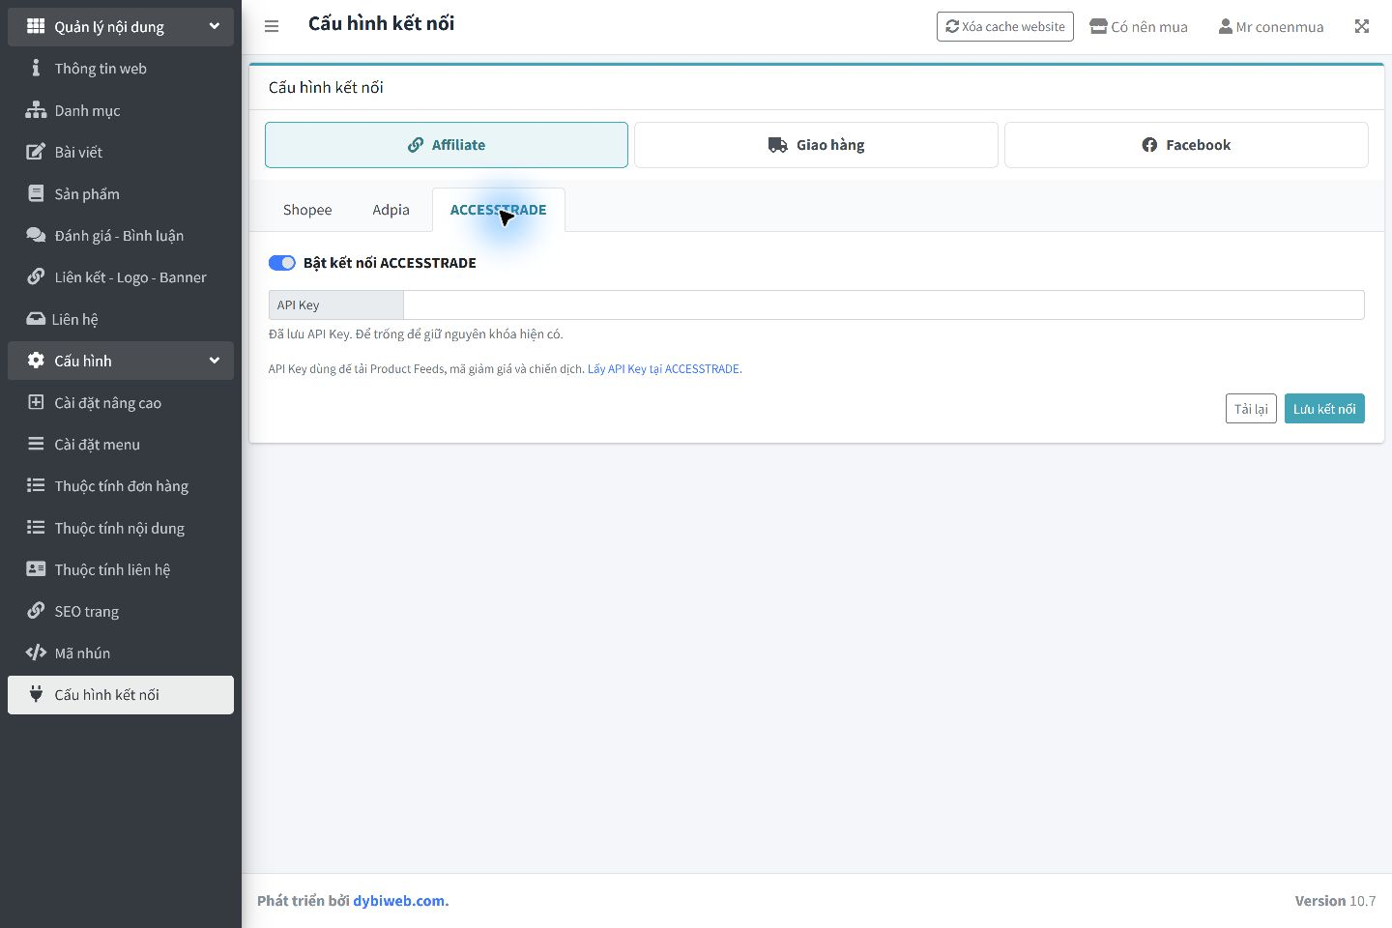
Task: Click the Liên kết - Logo - Banner link icon
Action: [36, 276]
